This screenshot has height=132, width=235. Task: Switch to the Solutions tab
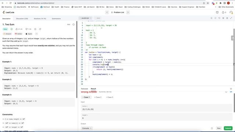coord(40,19)
